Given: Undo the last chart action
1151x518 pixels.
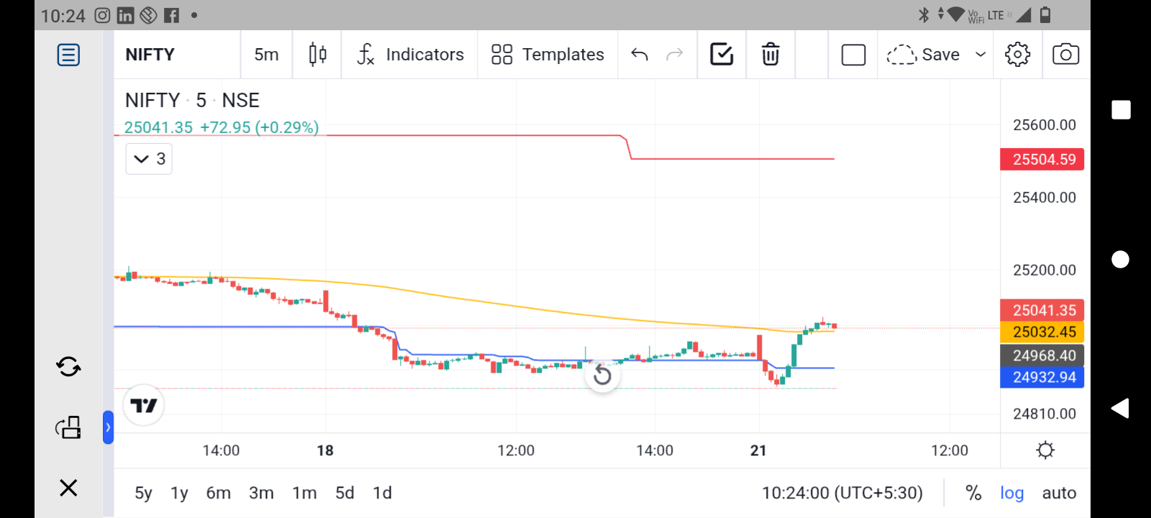Looking at the screenshot, I should click(x=640, y=55).
